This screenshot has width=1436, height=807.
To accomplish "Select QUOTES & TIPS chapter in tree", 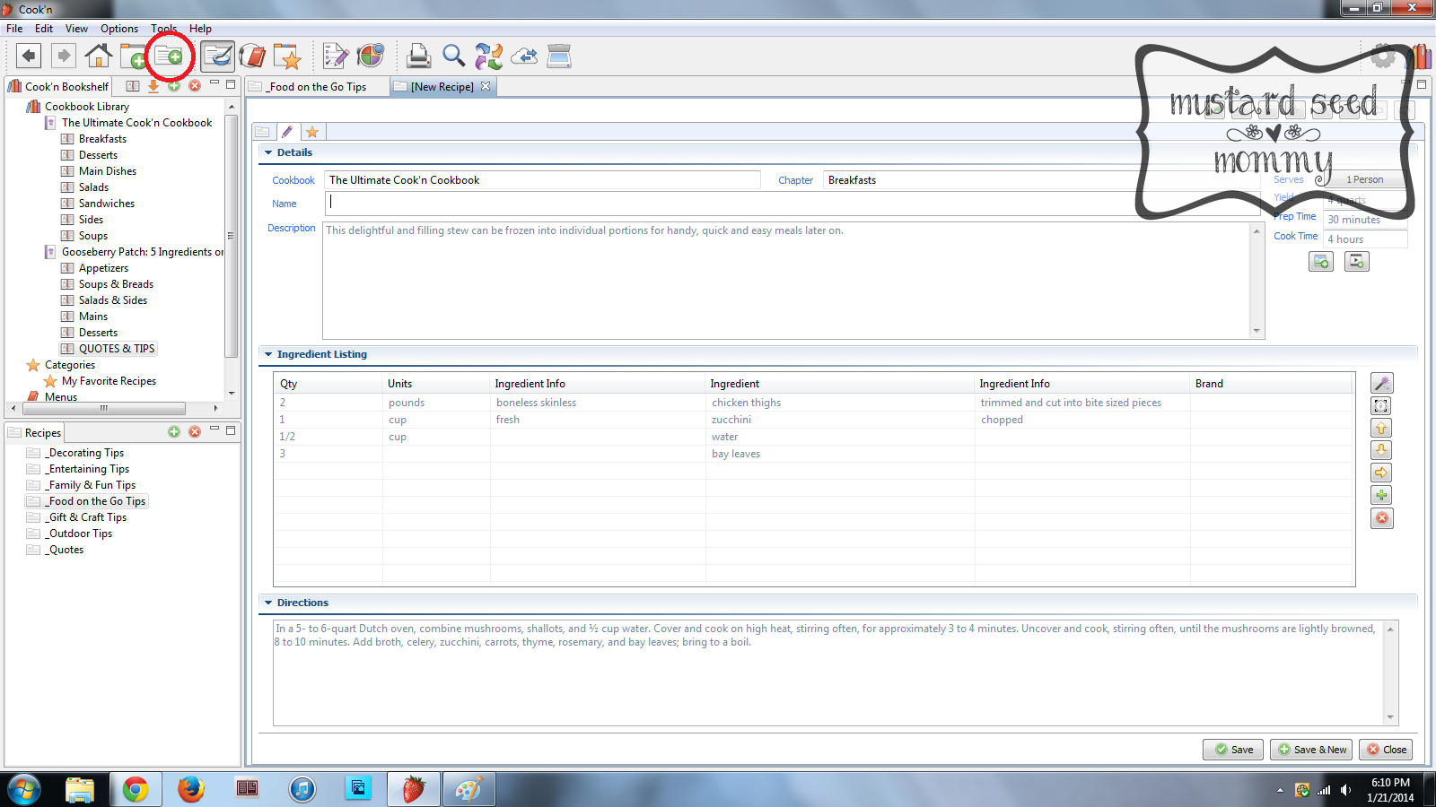I will 117,349.
